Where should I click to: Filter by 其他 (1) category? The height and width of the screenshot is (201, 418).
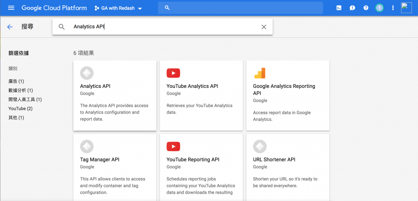coord(16,118)
